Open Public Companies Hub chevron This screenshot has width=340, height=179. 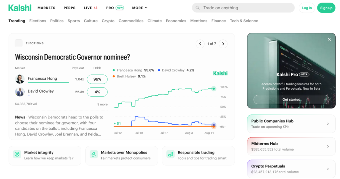click(x=328, y=124)
